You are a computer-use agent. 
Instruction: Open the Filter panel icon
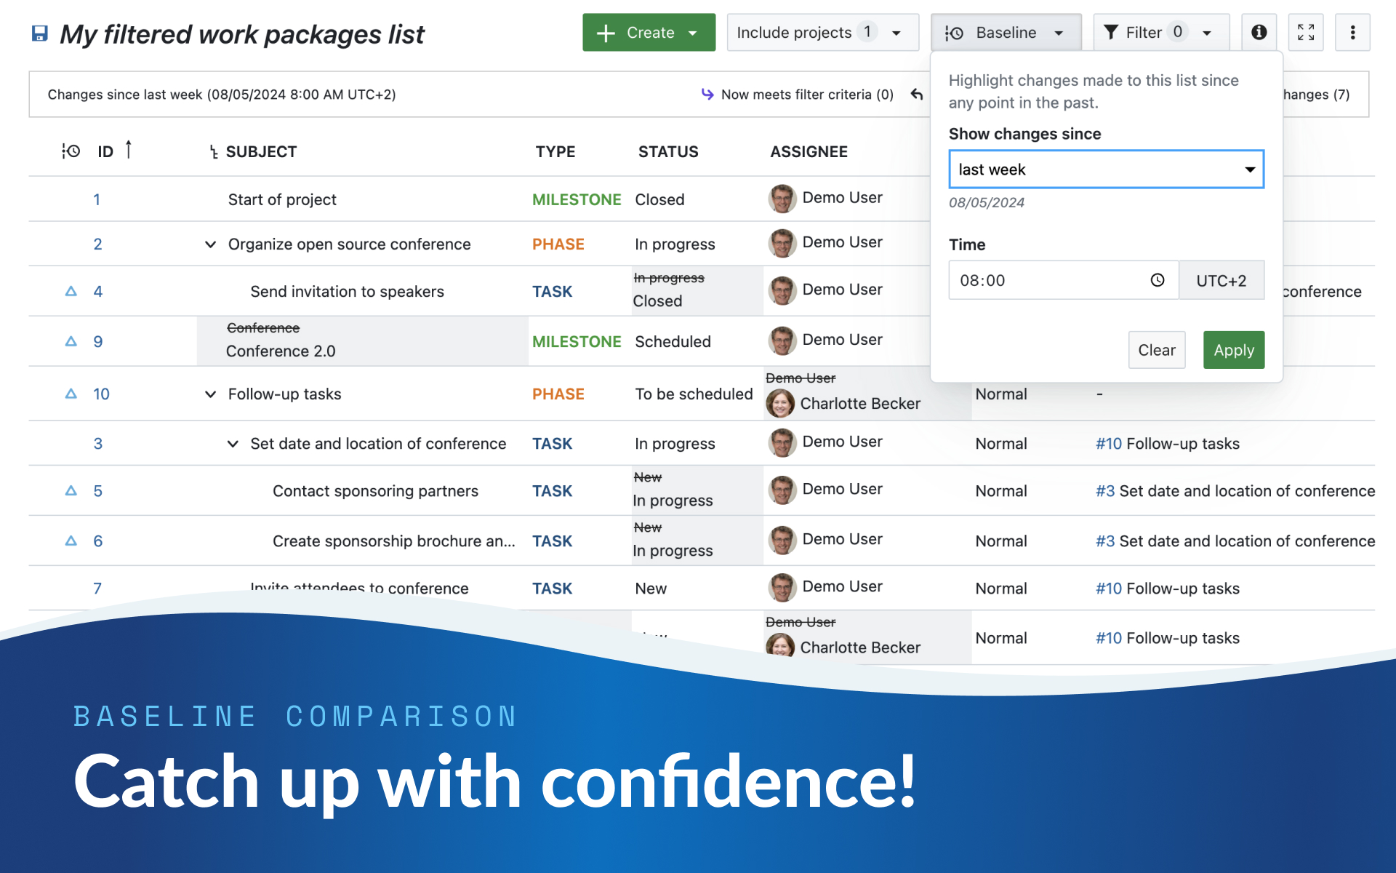tap(1156, 33)
